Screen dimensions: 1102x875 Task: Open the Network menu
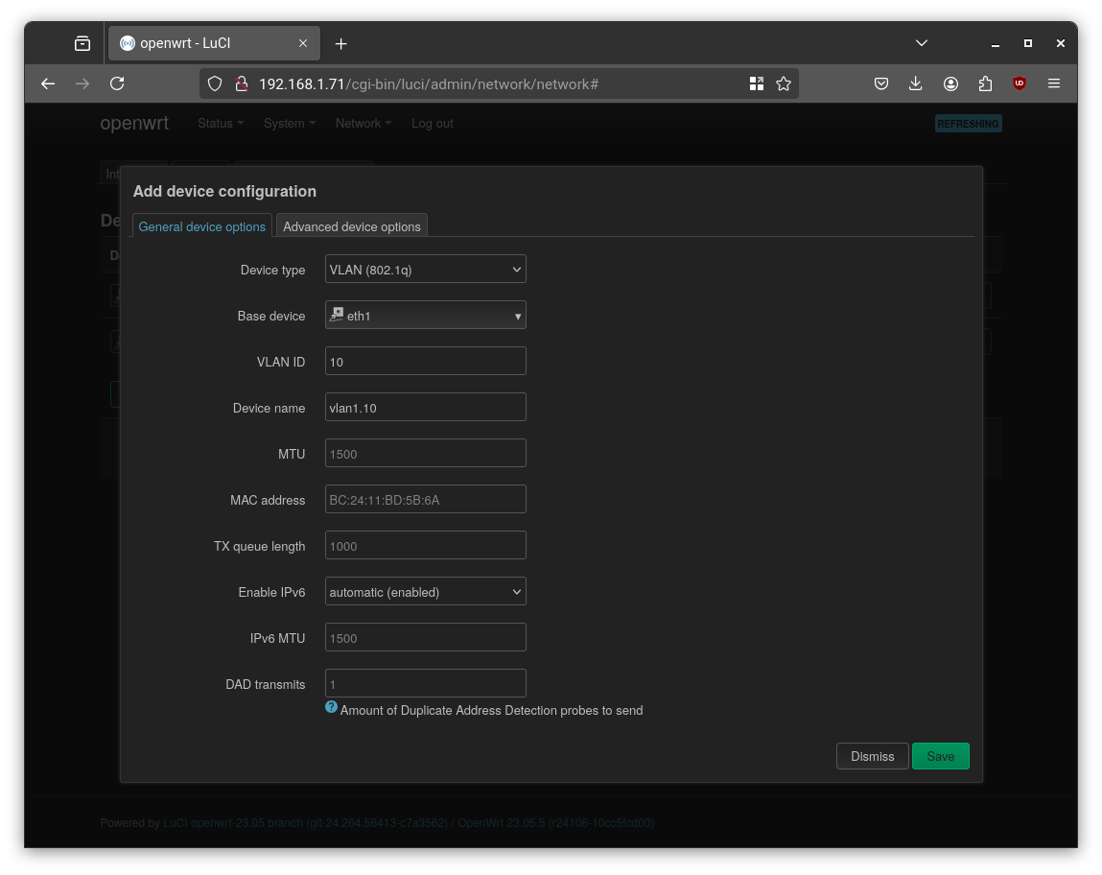pos(363,123)
